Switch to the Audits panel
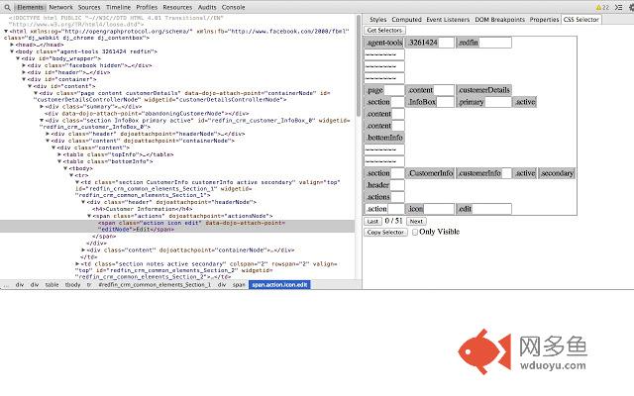Image resolution: width=634 pixels, height=396 pixels. pos(207,7)
